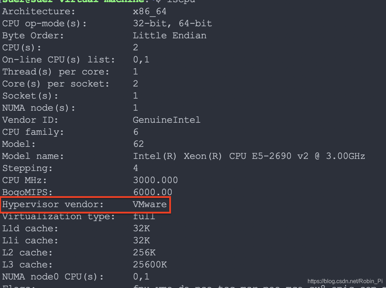Click the blog.csdn.net/Robin_Pi watermark link
Screen dimensions: 386x288
345,281
